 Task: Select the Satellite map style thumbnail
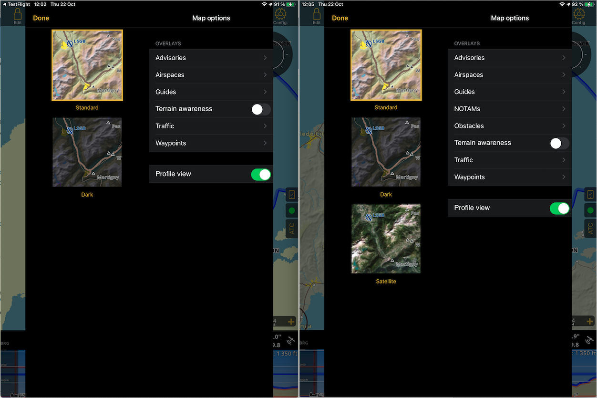pos(386,239)
